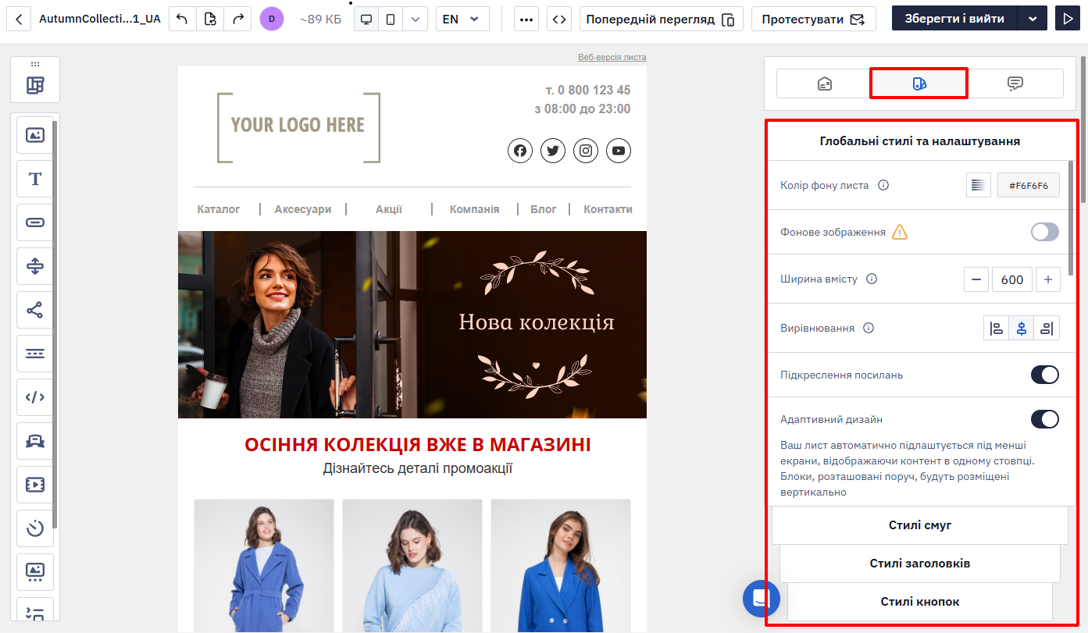
Task: Click the content width field showing 600
Action: 1012,279
